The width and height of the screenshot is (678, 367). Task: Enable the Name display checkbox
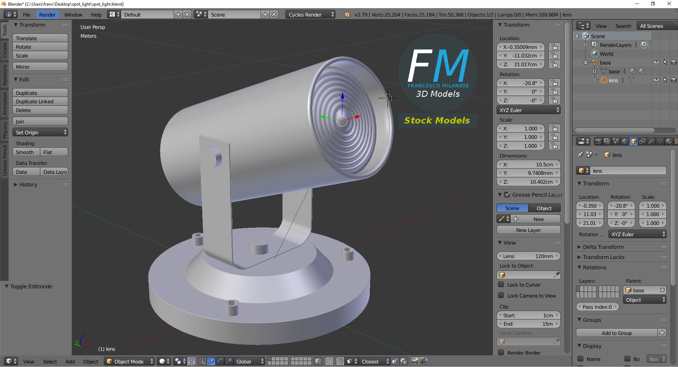coord(580,359)
